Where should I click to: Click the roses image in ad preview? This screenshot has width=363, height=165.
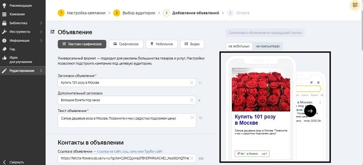[x=261, y=89]
